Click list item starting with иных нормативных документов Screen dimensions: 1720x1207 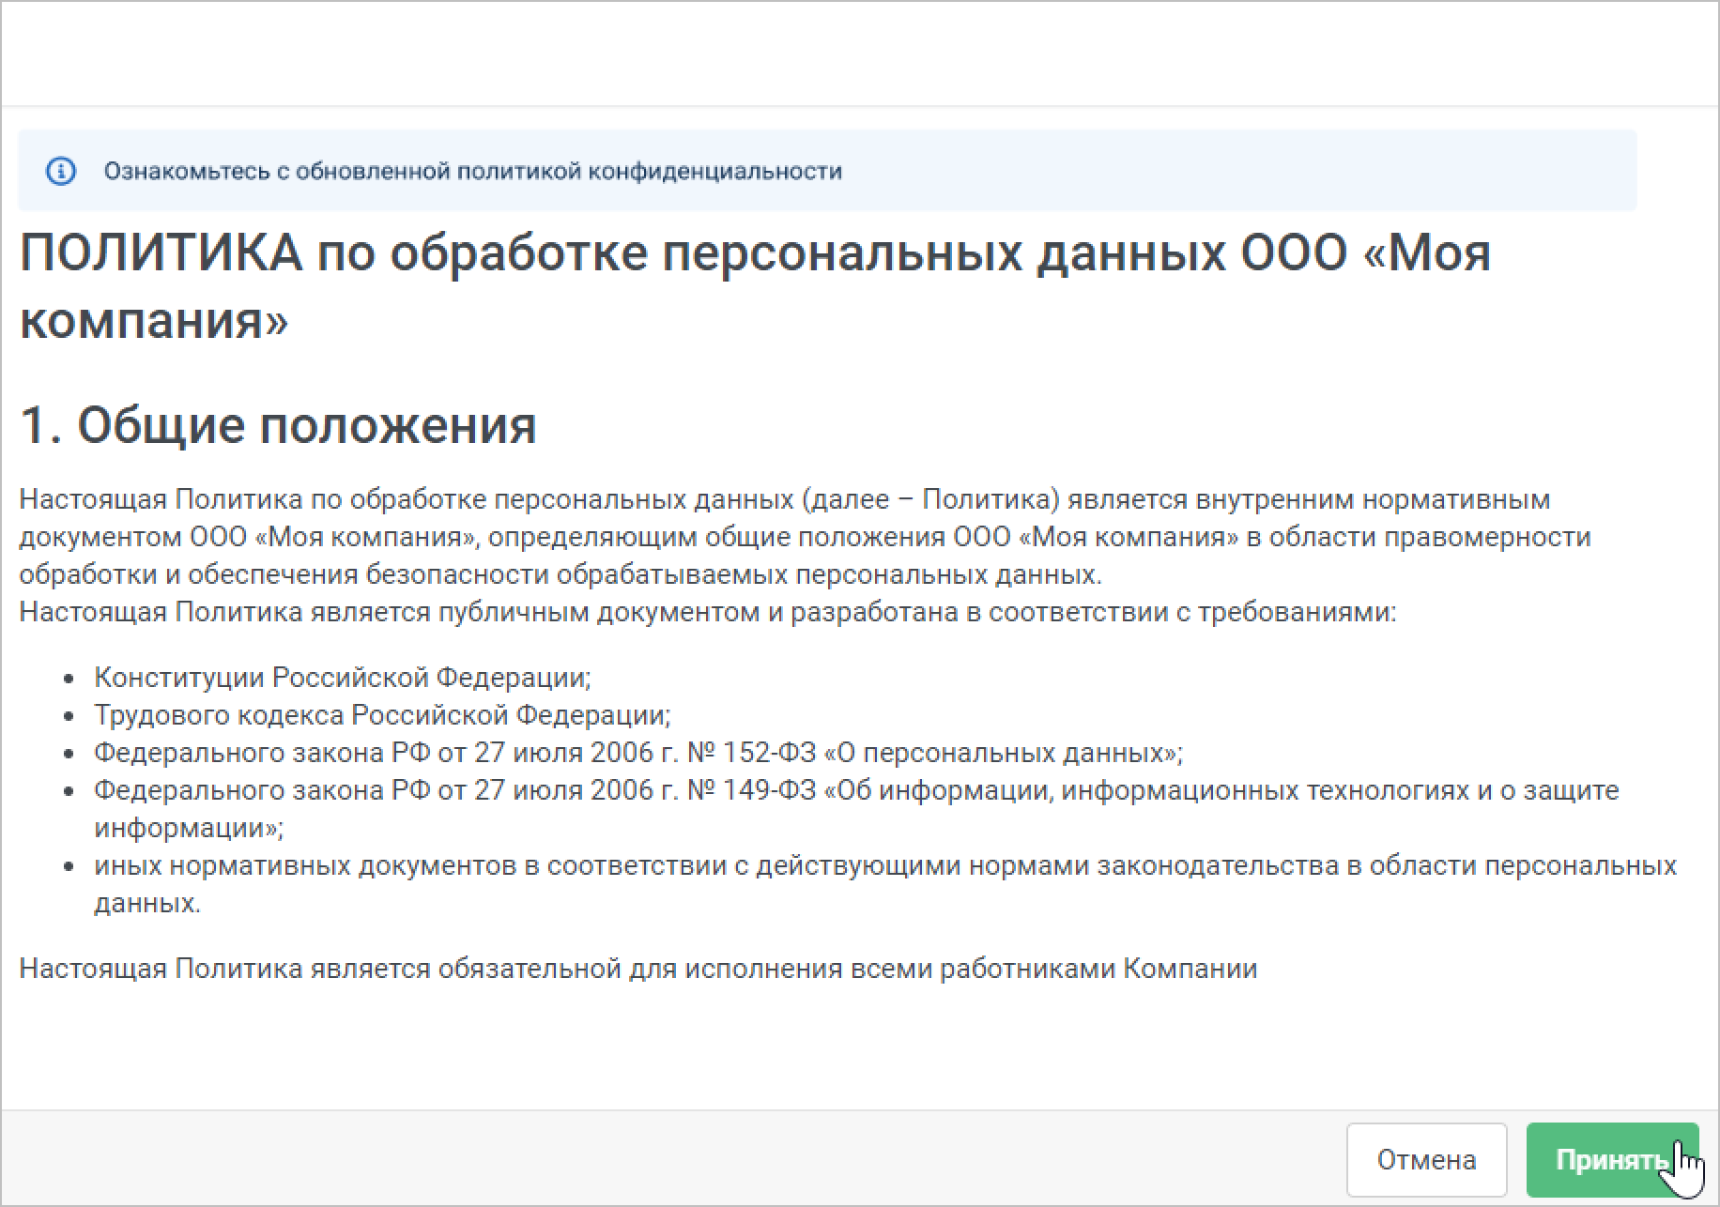click(x=885, y=883)
